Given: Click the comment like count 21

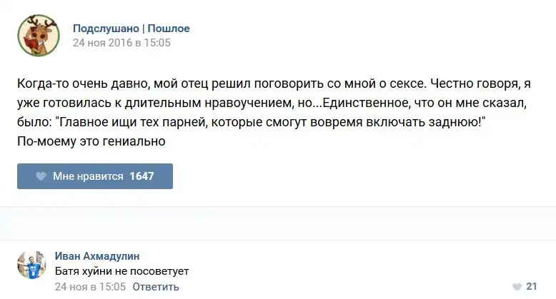Looking at the screenshot, I should pos(531,286).
